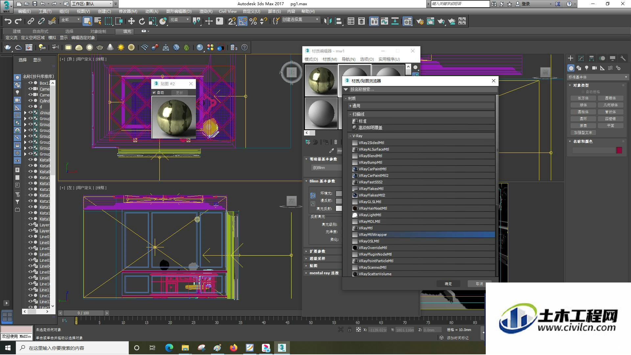Toggle the Angle Snap icon
Image resolution: width=631 pixels, height=355 pixels.
243,21
